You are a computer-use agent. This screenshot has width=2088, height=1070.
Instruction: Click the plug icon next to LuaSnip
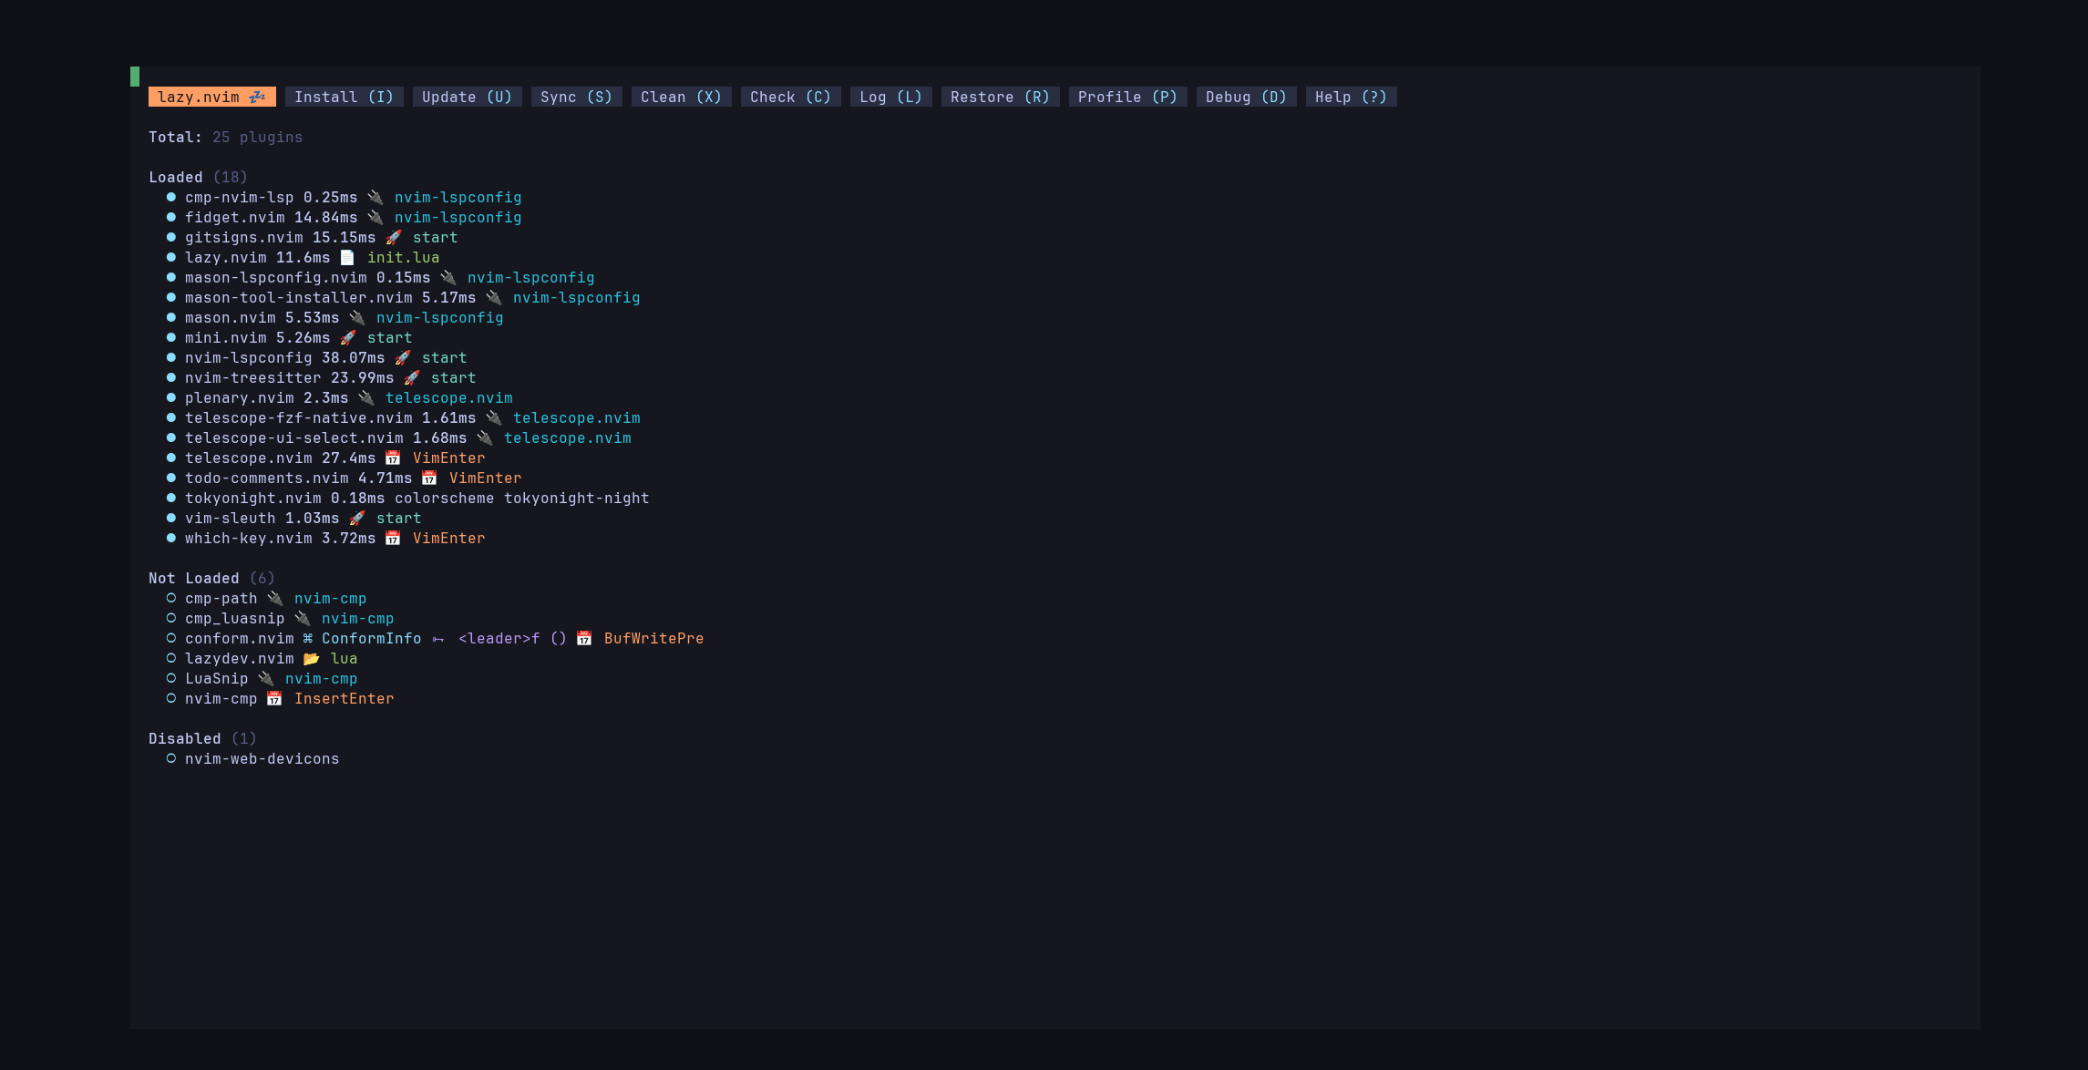click(x=266, y=679)
